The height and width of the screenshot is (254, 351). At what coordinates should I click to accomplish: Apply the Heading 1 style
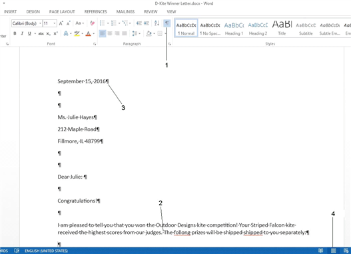pos(234,28)
